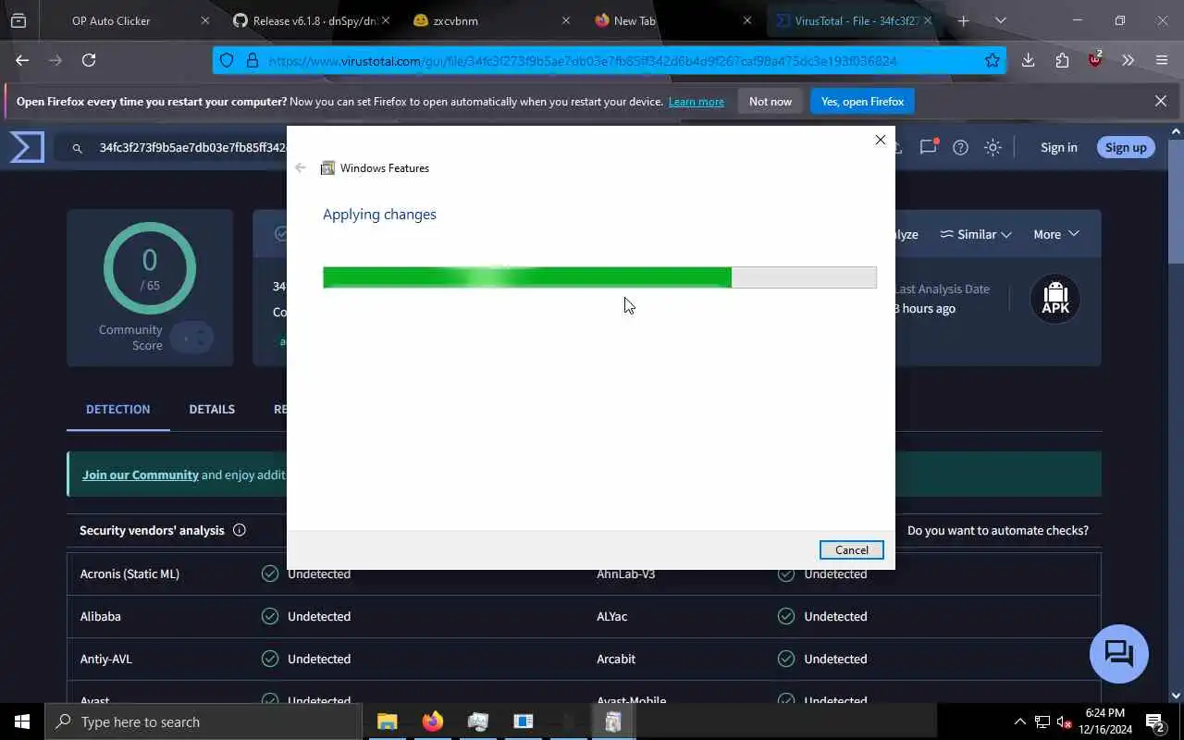This screenshot has height=740, width=1184.
Task: Go back with Firefox back arrow
Action: pos(22,60)
